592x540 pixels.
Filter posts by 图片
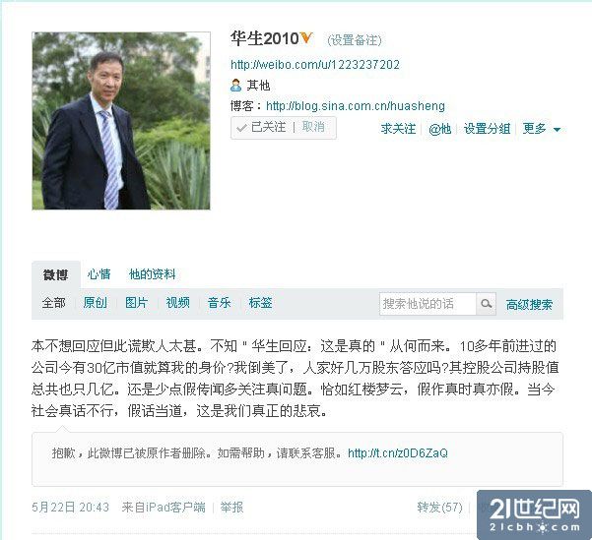[136, 303]
